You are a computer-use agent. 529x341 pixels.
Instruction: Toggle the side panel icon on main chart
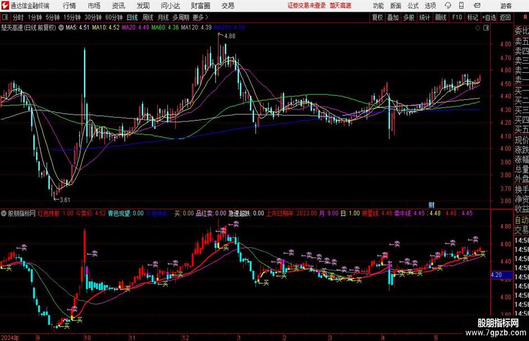tap(486, 28)
